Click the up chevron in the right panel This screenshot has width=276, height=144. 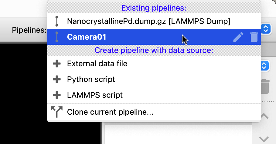(x=265, y=116)
